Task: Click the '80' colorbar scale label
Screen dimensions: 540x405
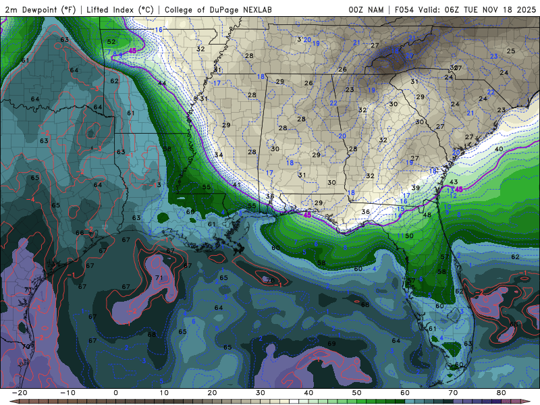Action: click(502, 393)
